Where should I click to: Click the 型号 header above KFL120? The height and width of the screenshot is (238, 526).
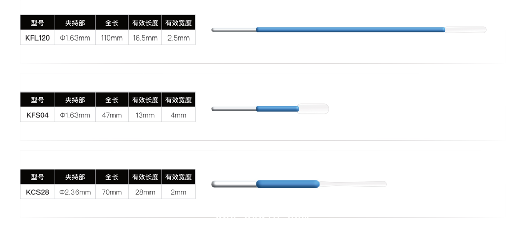pyautogui.click(x=37, y=23)
